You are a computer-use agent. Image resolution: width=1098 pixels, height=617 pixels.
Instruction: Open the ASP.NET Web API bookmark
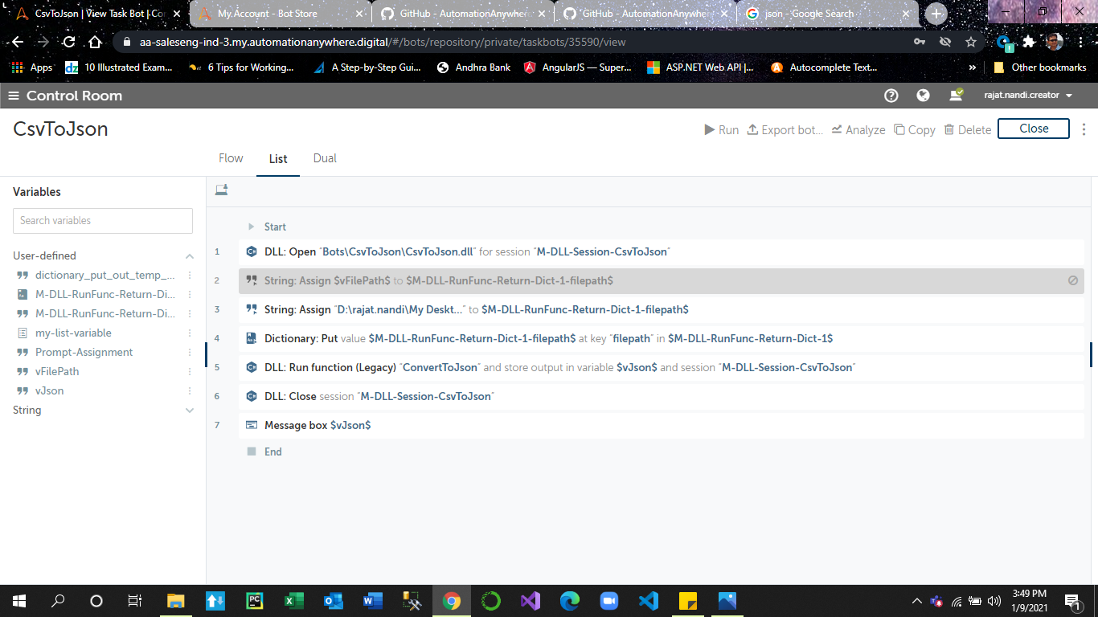pos(700,67)
